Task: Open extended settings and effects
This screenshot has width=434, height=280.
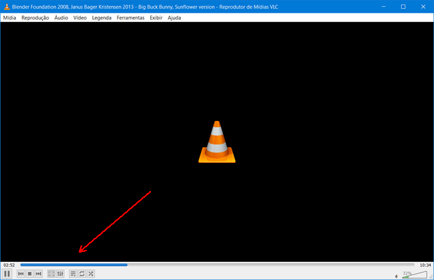Action: 60,273
